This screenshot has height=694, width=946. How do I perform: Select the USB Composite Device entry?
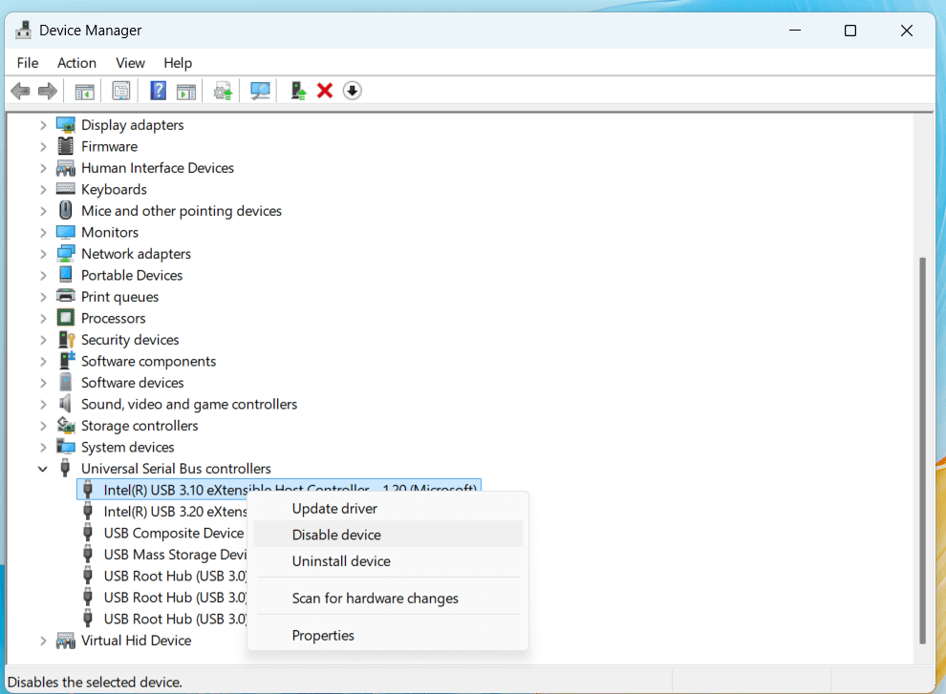[x=173, y=533]
